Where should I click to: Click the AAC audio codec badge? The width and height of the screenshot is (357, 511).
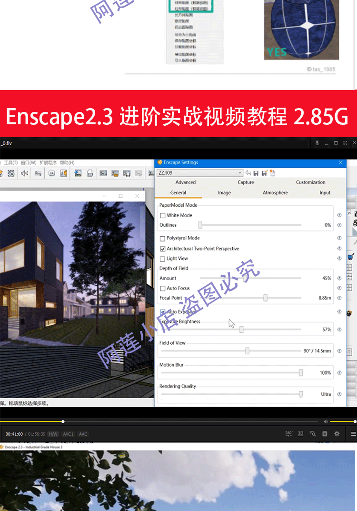[83, 434]
